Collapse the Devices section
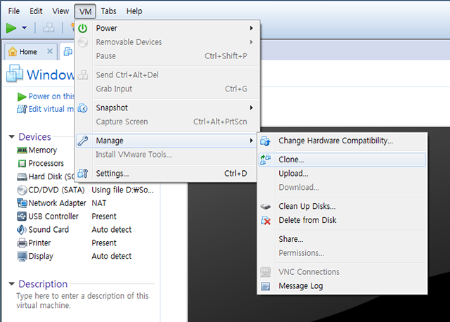Screen dimensions: 450x322 pyautogui.click(x=11, y=137)
